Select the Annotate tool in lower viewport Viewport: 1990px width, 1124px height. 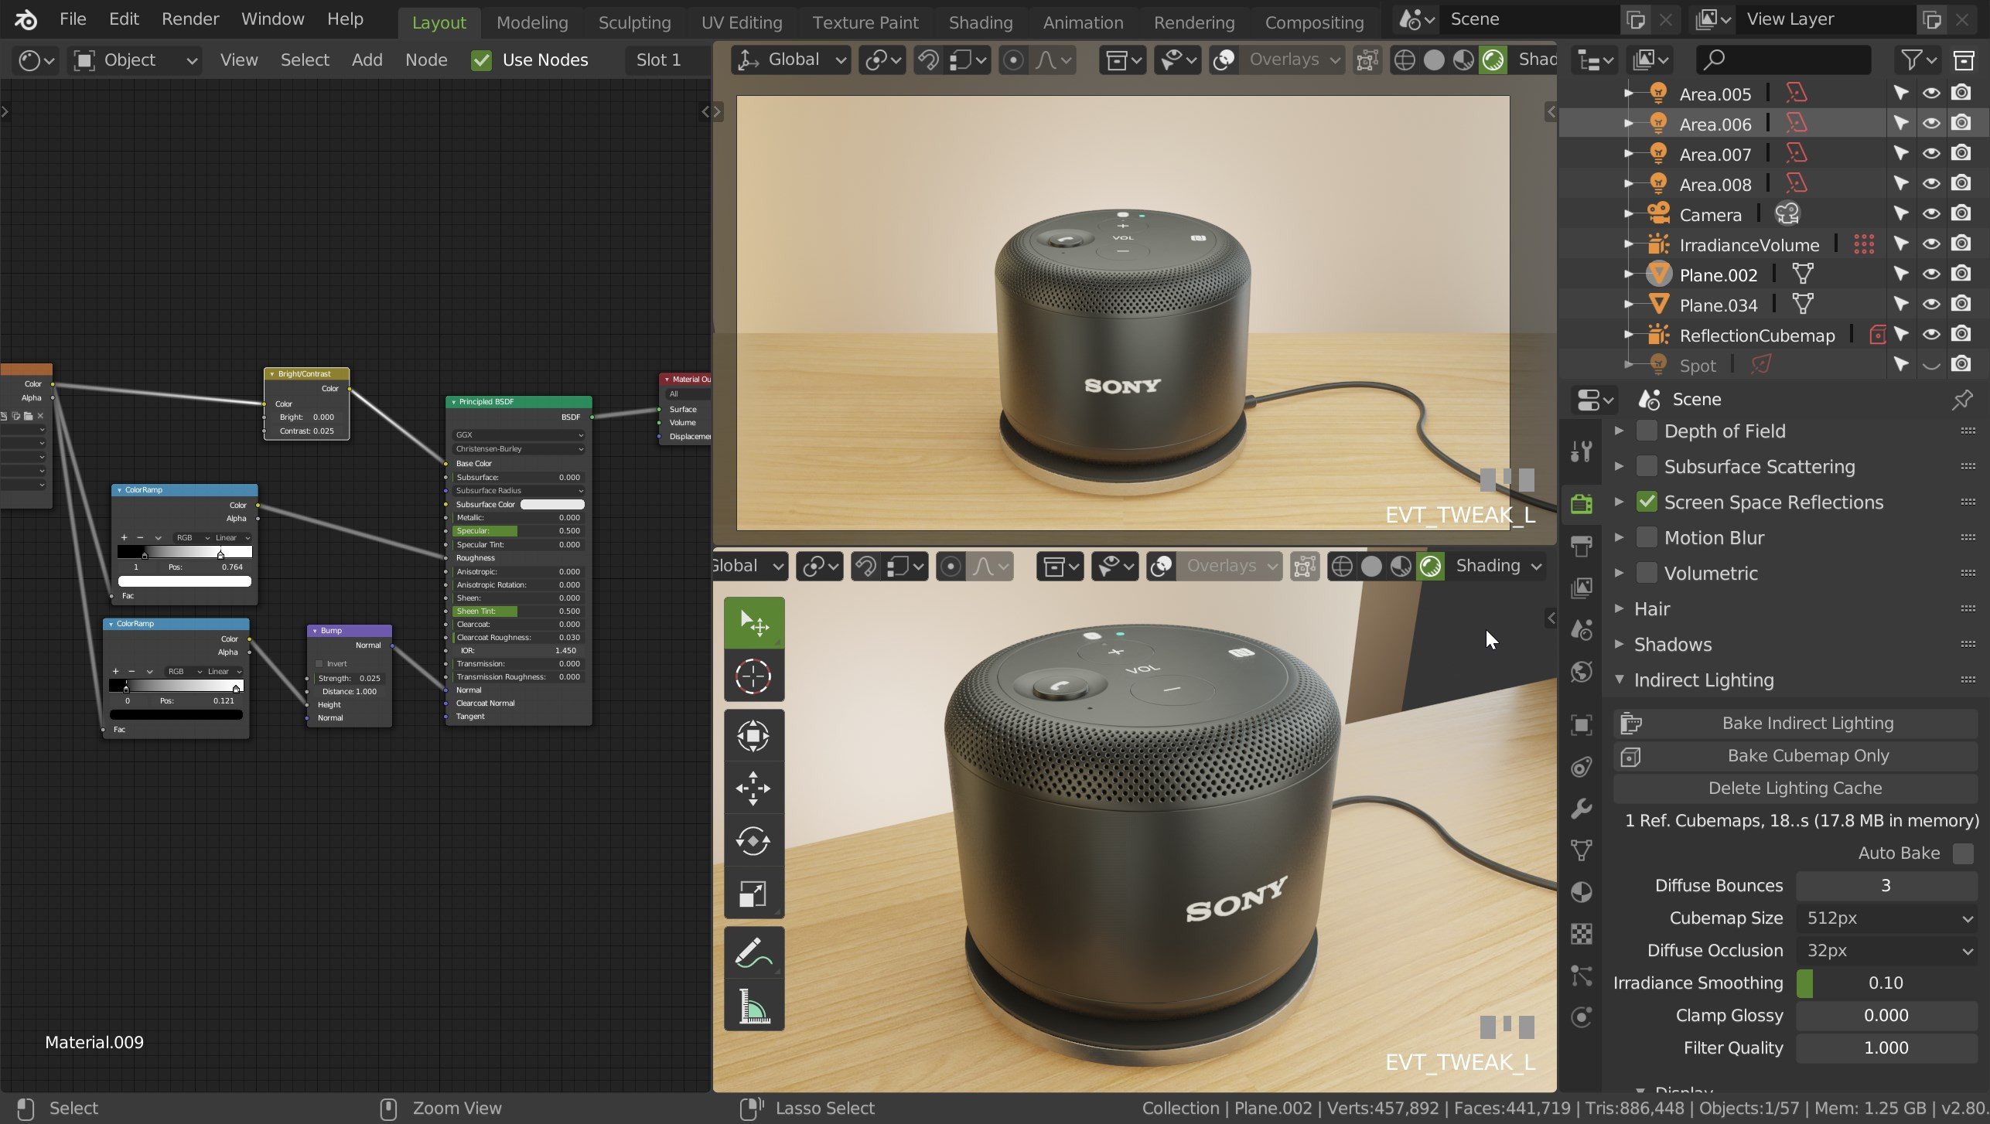(x=753, y=953)
